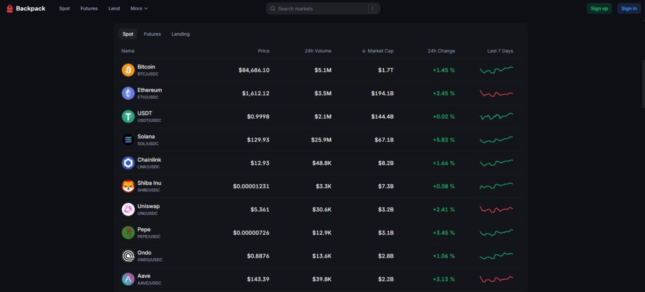Open the Ondo ONDO/USDC market name

150,256
